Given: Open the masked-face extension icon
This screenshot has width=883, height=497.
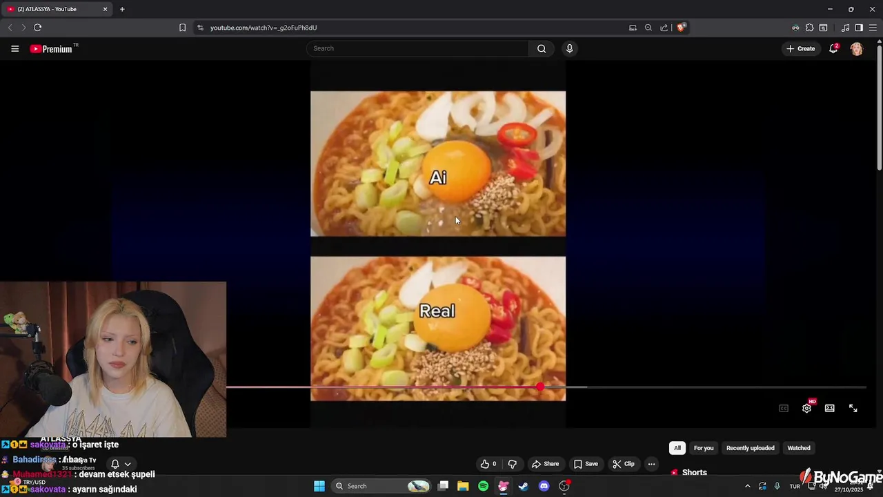Looking at the screenshot, I should 795,28.
